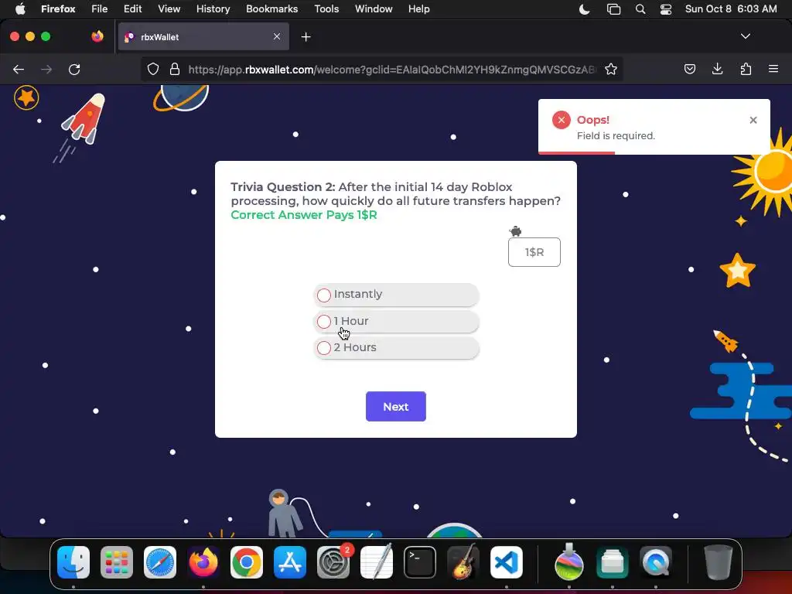792x594 pixels.
Task: Open System Settings from the dock
Action: (x=333, y=562)
